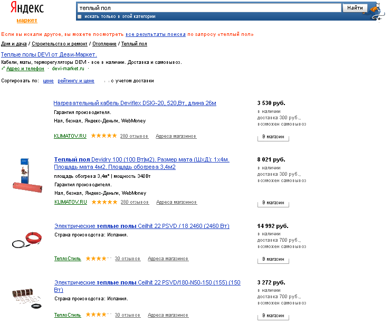Open 30 отзывов for 3 272 руб. item
This screenshot has height=333, width=391.
tap(127, 315)
